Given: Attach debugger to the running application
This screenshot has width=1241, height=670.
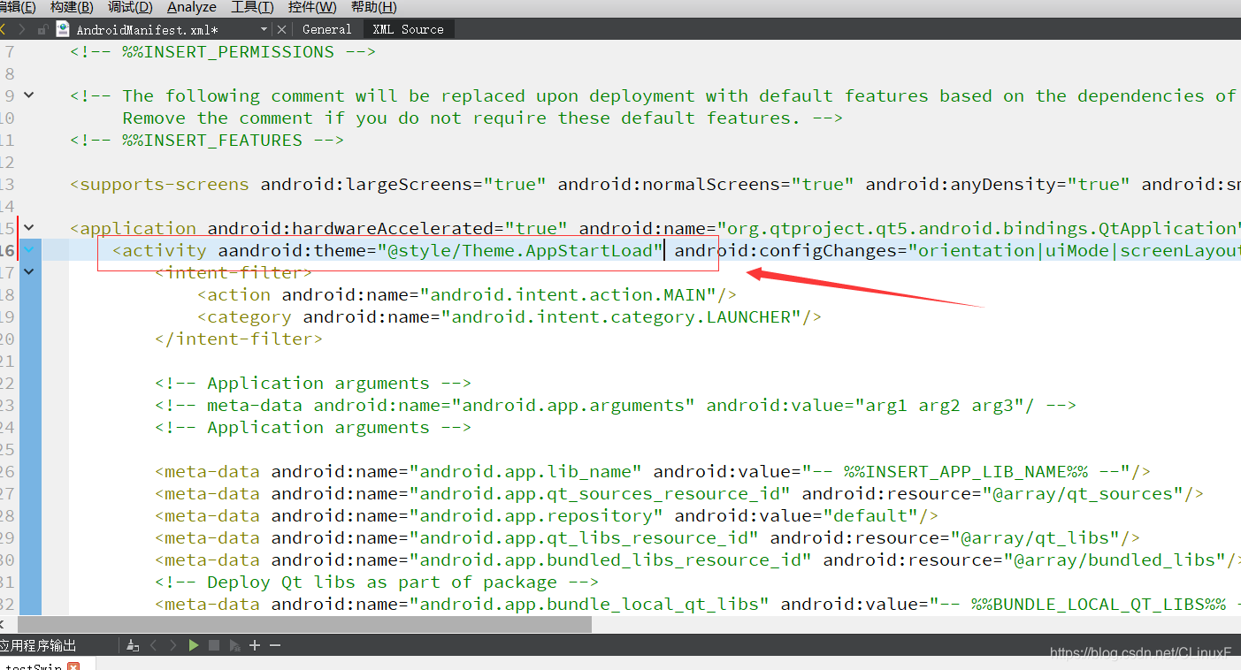Looking at the screenshot, I should (234, 645).
